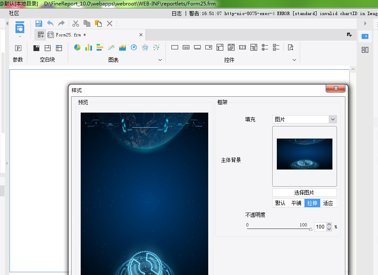This screenshot has width=378, height=275.
Task: Select 默认 image layout
Action: pyautogui.click(x=281, y=203)
